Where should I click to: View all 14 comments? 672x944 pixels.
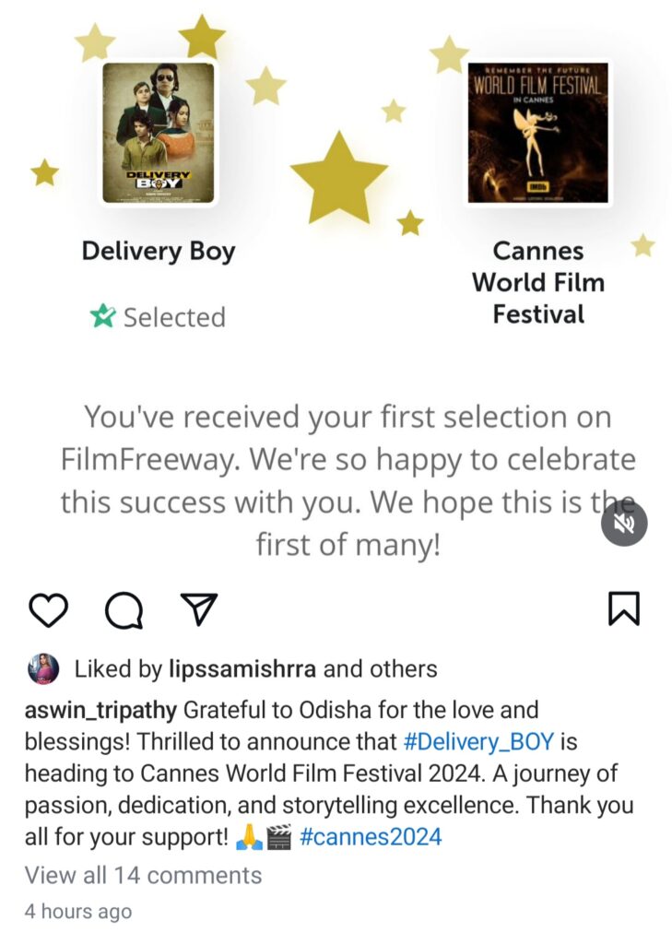[x=143, y=876]
